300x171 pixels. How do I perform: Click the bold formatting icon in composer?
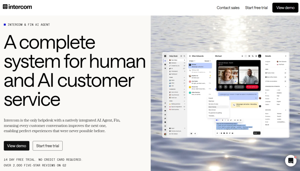click(x=223, y=120)
